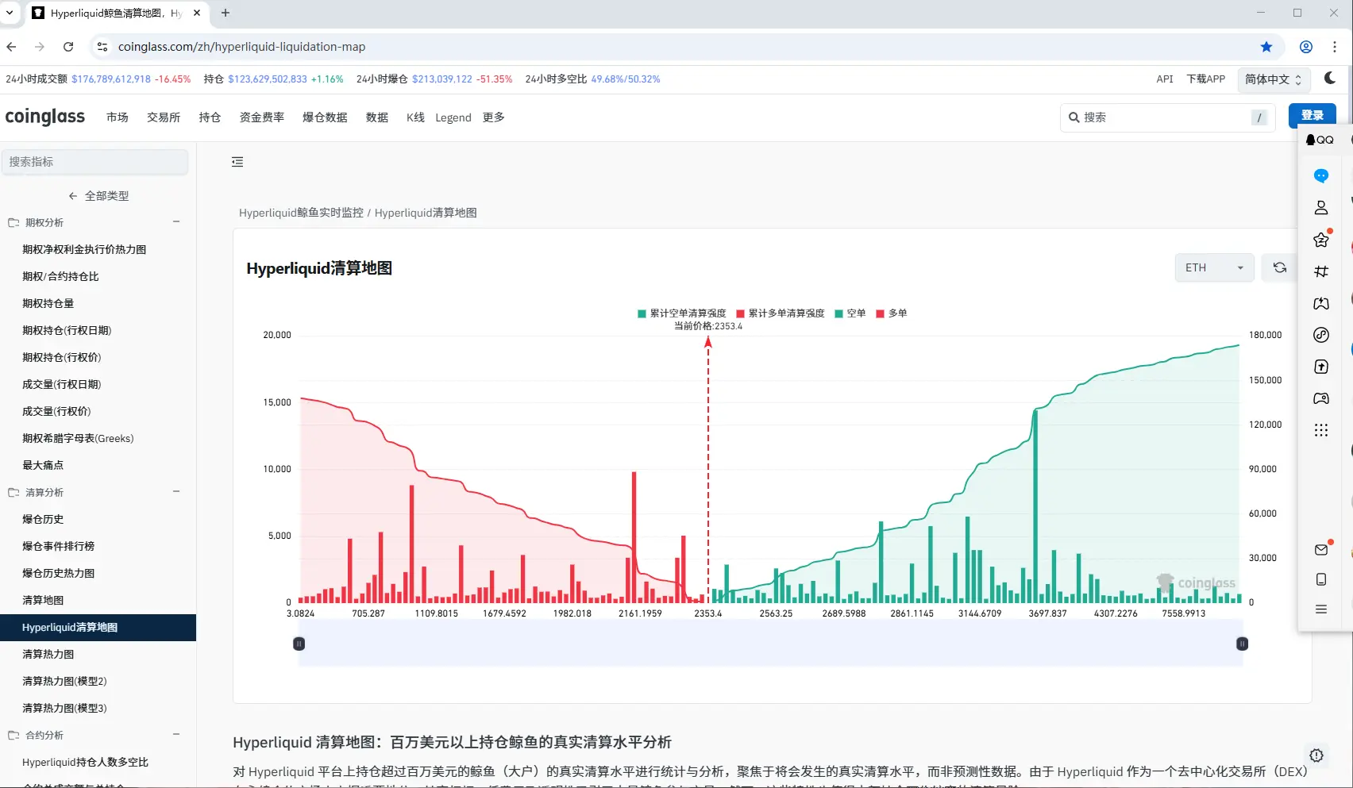Focus the 搜索指标 sidebar search field
This screenshot has width=1353, height=788.
[x=95, y=162]
